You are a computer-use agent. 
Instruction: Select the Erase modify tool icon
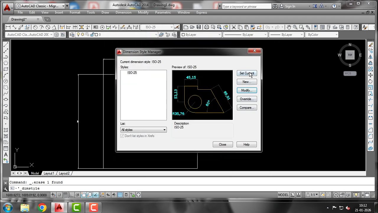[370, 45]
